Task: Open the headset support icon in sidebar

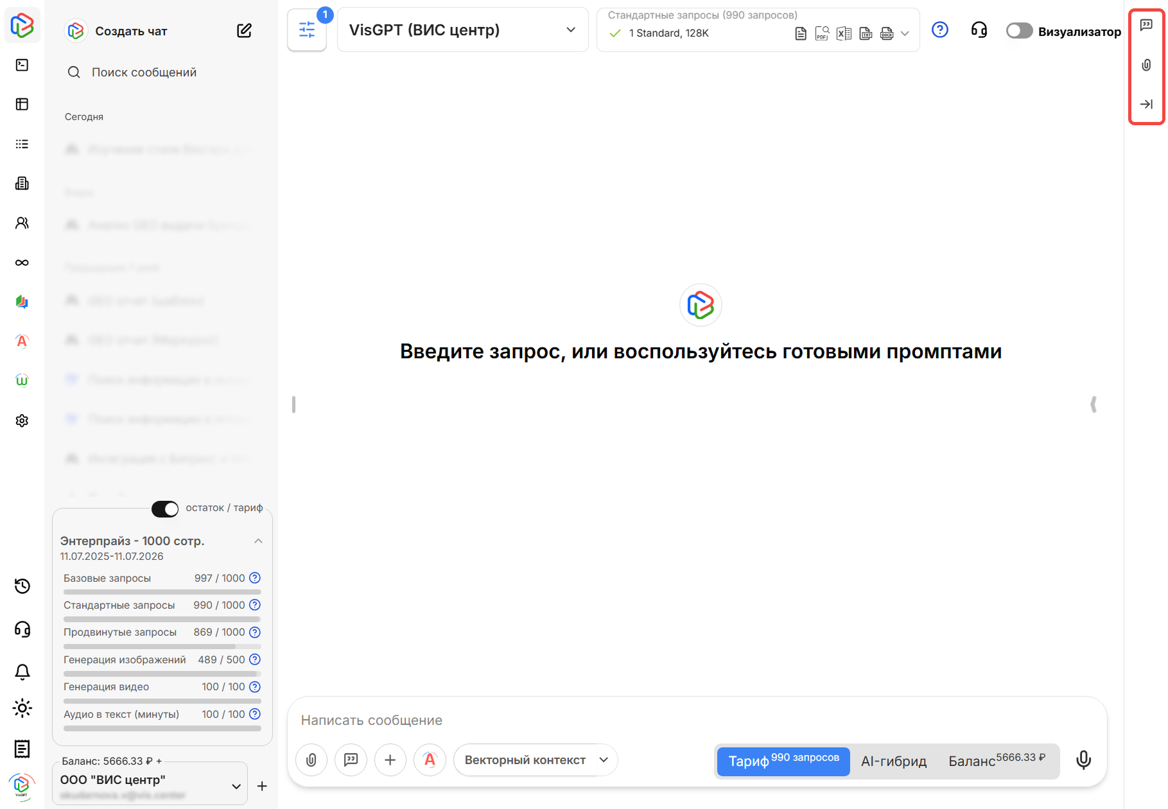Action: click(22, 629)
